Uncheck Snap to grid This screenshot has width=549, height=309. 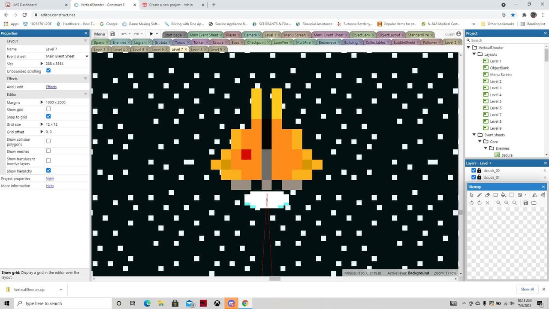[x=48, y=117]
